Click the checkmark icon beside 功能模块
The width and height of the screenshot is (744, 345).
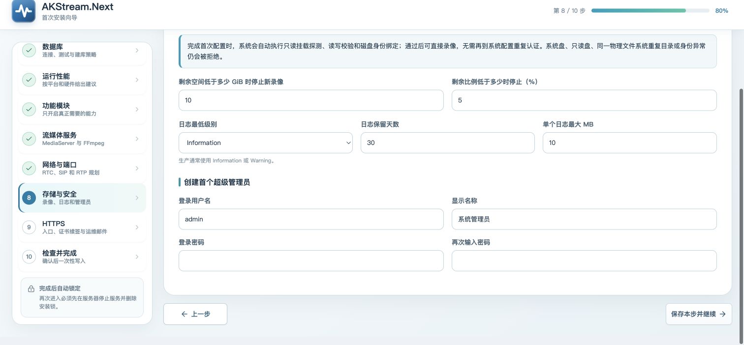(x=29, y=109)
